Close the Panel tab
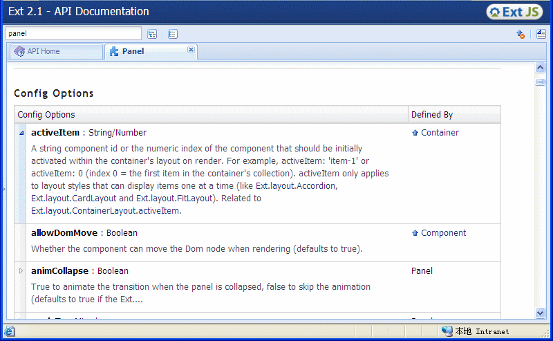Viewport: 553px width, 341px height. pyautogui.click(x=191, y=49)
